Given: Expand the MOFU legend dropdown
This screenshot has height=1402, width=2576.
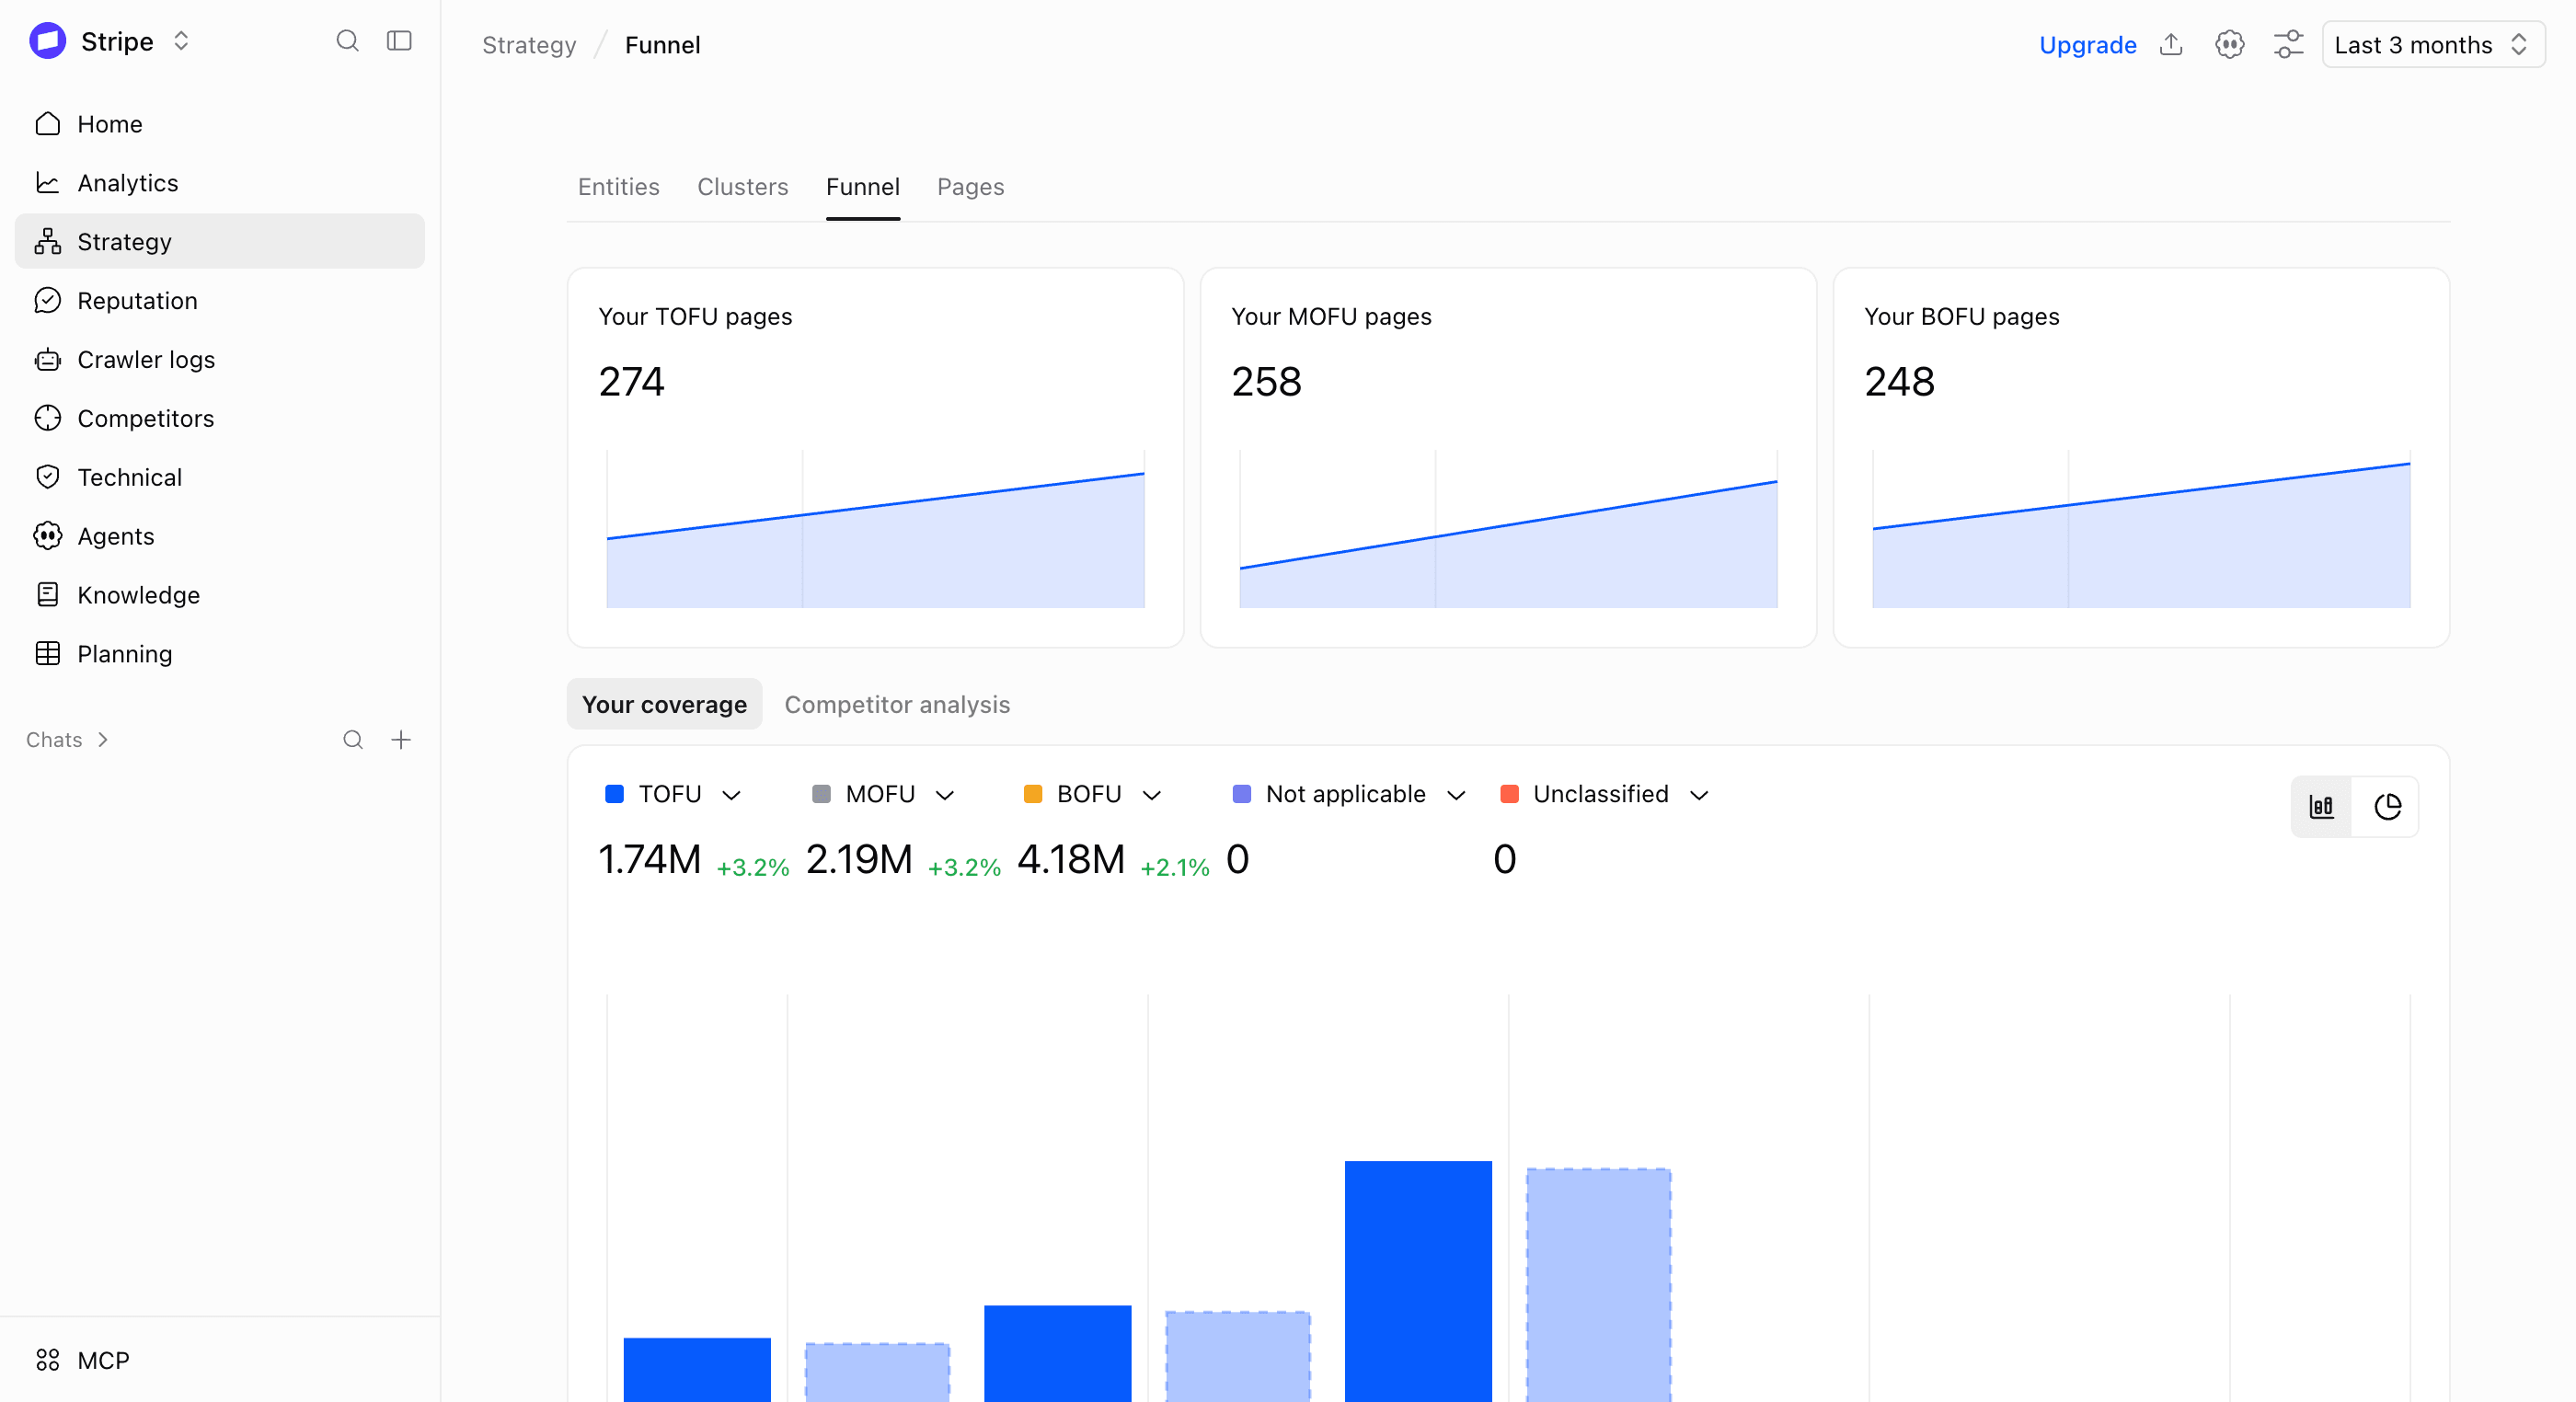Looking at the screenshot, I should (945, 794).
